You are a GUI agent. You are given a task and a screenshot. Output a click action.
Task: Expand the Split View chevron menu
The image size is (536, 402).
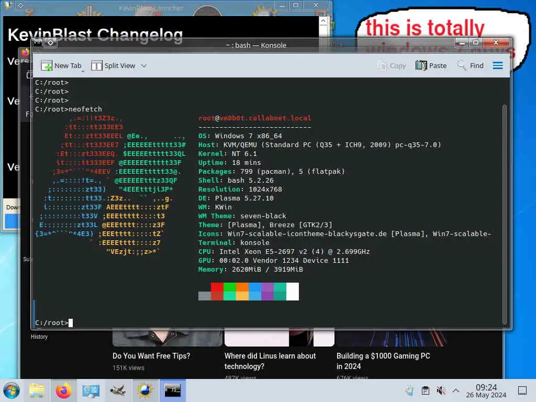[144, 65]
